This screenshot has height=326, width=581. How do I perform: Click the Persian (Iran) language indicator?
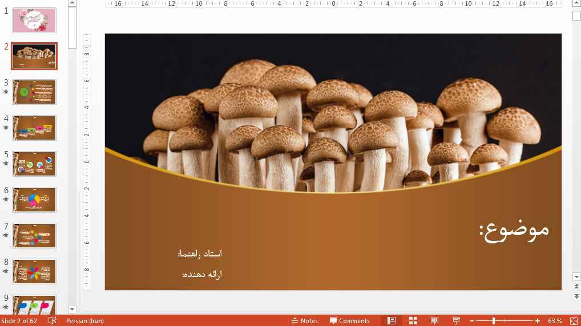tap(85, 321)
